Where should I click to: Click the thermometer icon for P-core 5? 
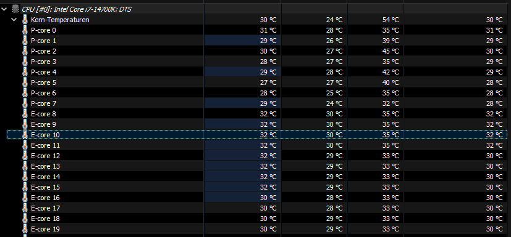click(x=25, y=82)
